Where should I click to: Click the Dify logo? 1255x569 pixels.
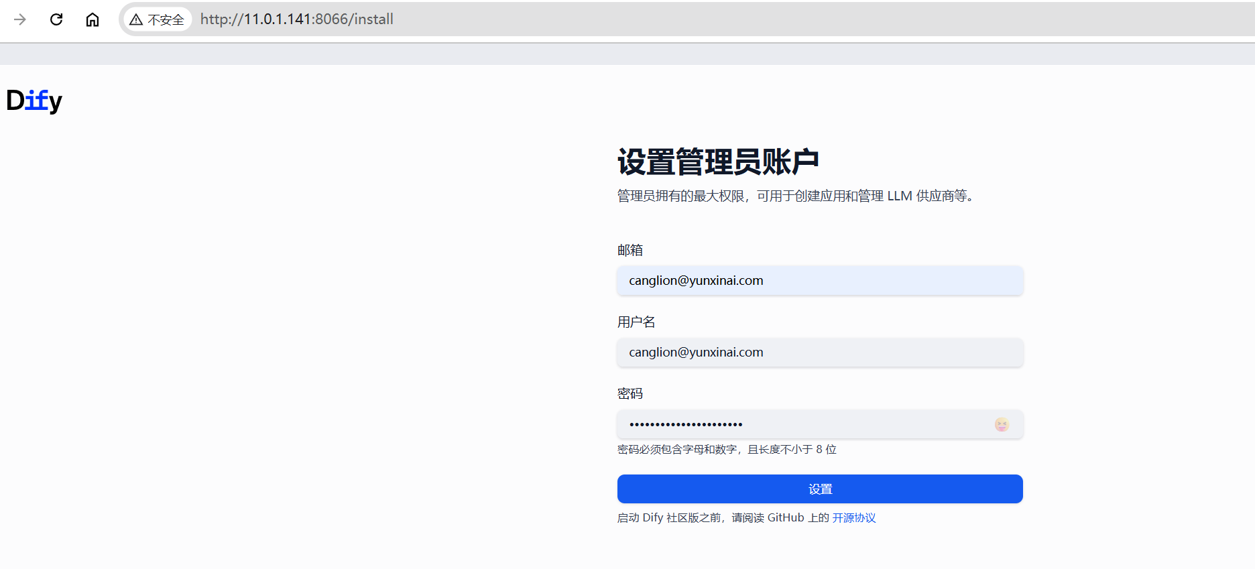(34, 101)
